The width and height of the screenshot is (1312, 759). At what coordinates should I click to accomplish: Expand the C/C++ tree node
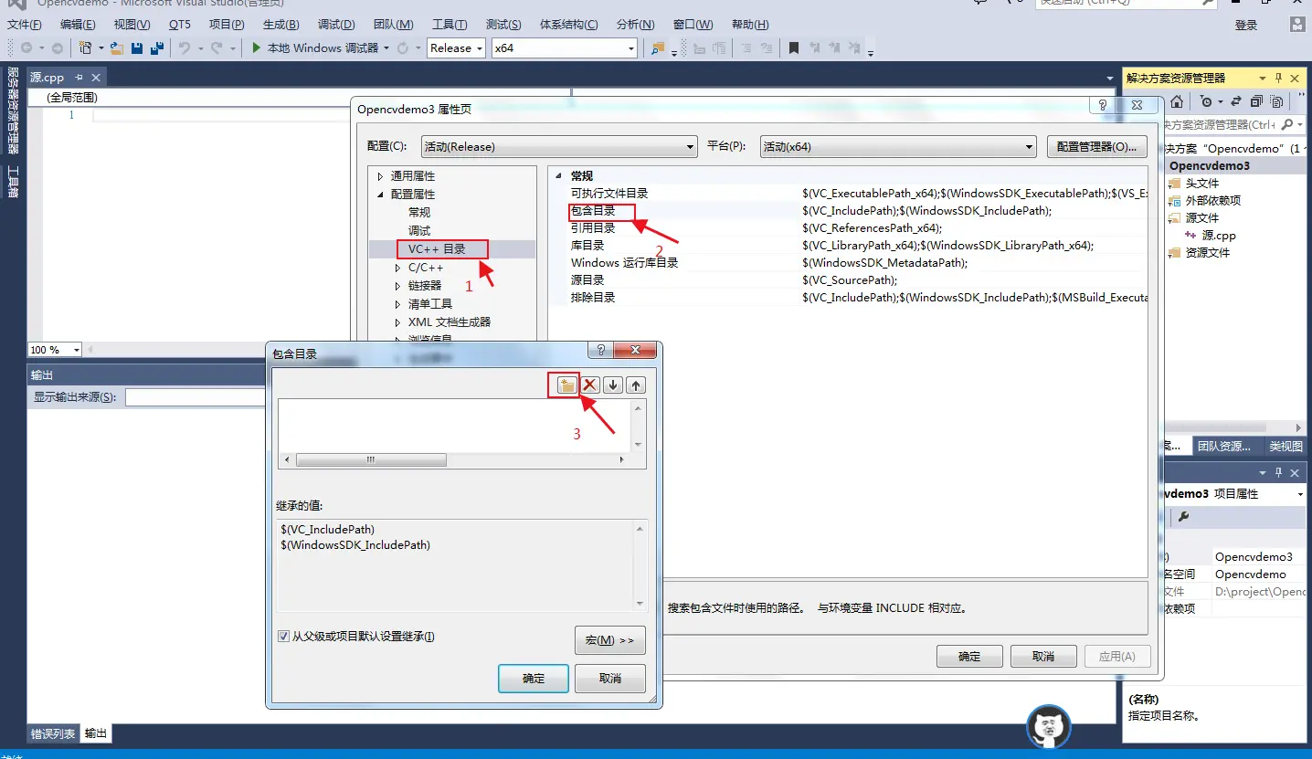tap(397, 268)
